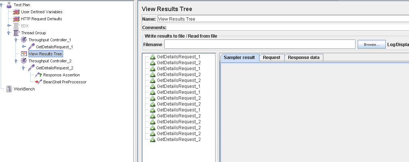
Task: Select the BeanShell PreProcessor icon
Action: 38,82
